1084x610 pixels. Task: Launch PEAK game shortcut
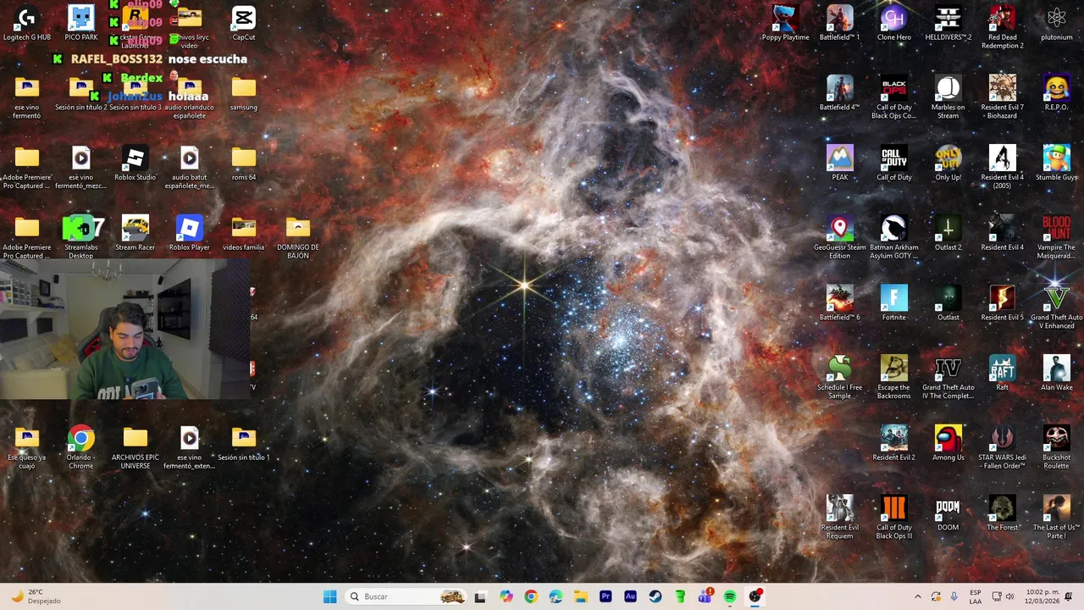tap(839, 163)
